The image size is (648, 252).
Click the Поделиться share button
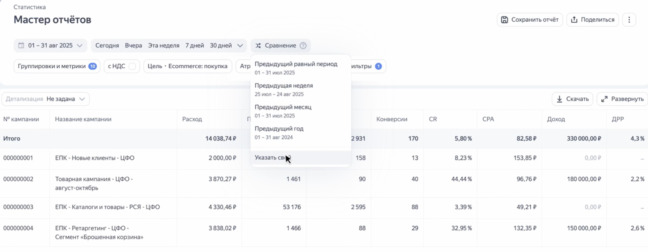pos(592,20)
